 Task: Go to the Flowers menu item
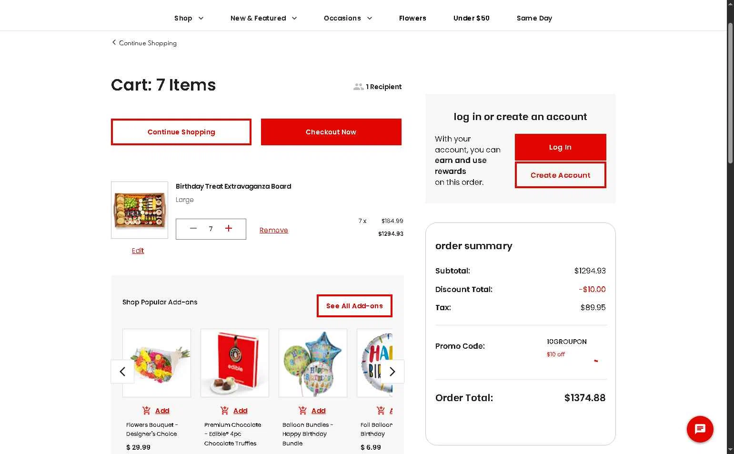(412, 18)
